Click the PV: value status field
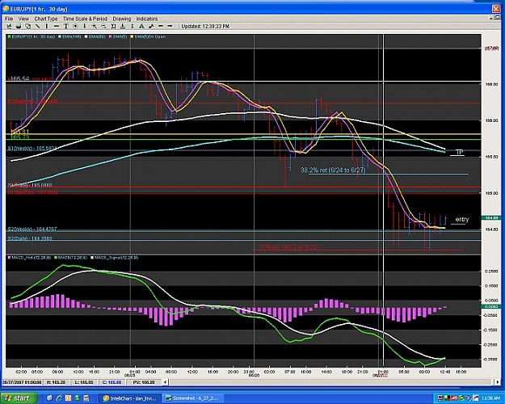The image size is (505, 404). point(144,382)
